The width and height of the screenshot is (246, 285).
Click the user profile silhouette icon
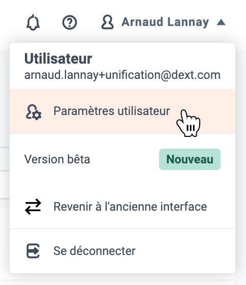click(107, 22)
